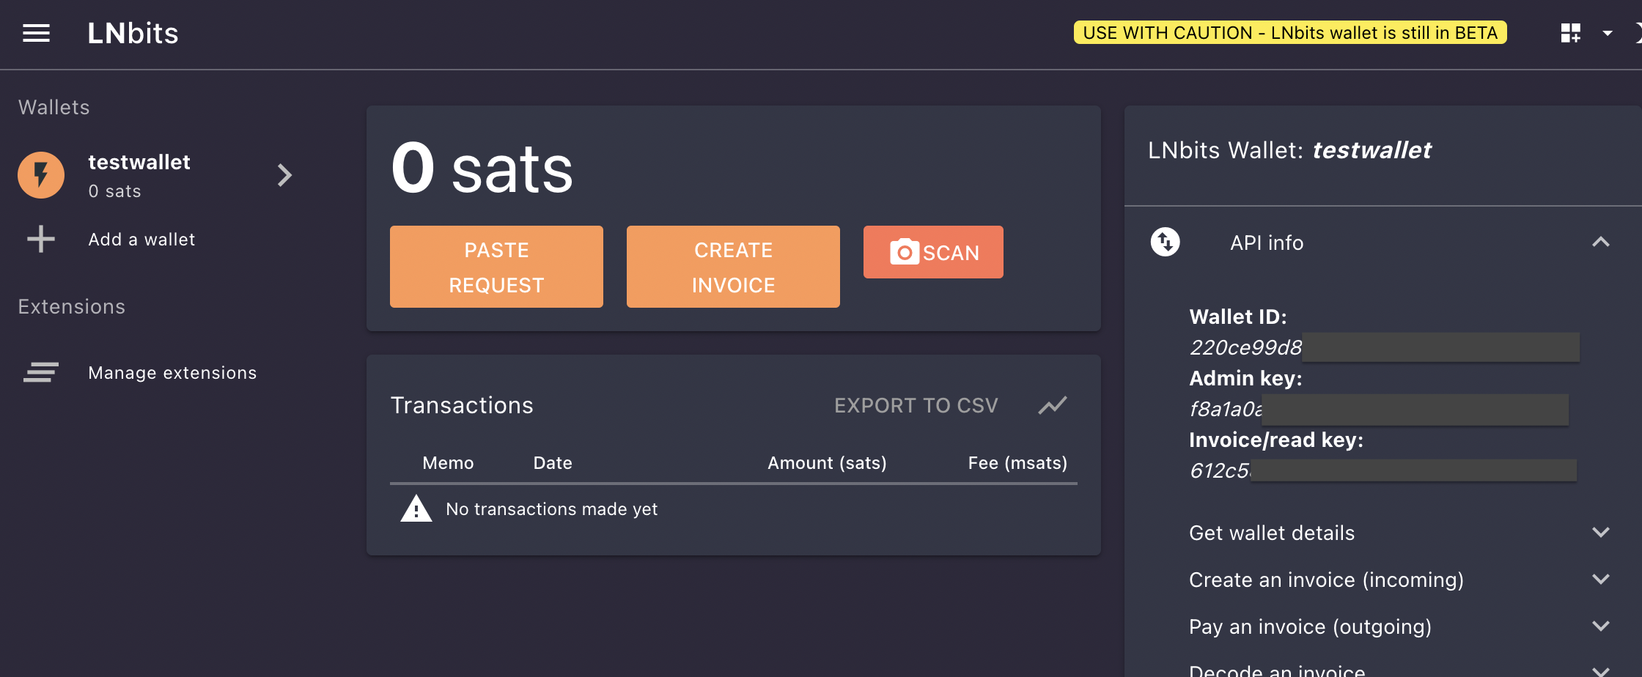Image resolution: width=1642 pixels, height=677 pixels.
Task: Click the orange lightning bolt wallet avatar
Action: tap(41, 175)
